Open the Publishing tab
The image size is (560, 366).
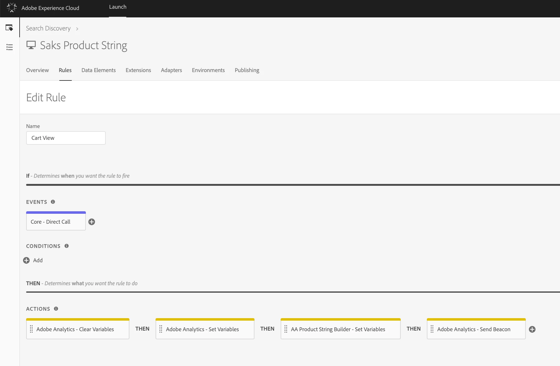pyautogui.click(x=247, y=70)
